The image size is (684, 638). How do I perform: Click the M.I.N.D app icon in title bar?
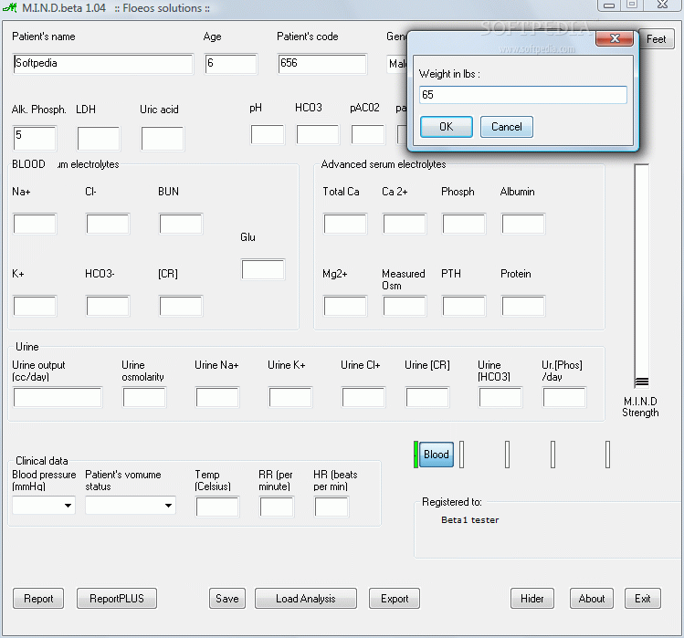pyautogui.click(x=10, y=7)
